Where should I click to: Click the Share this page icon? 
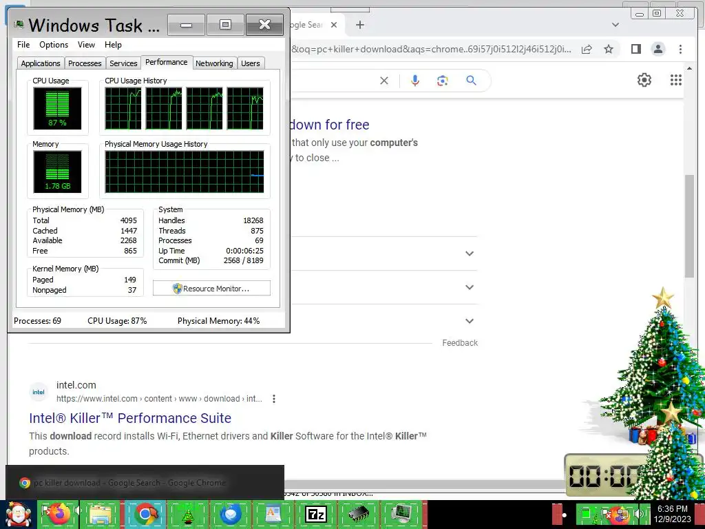click(x=587, y=49)
